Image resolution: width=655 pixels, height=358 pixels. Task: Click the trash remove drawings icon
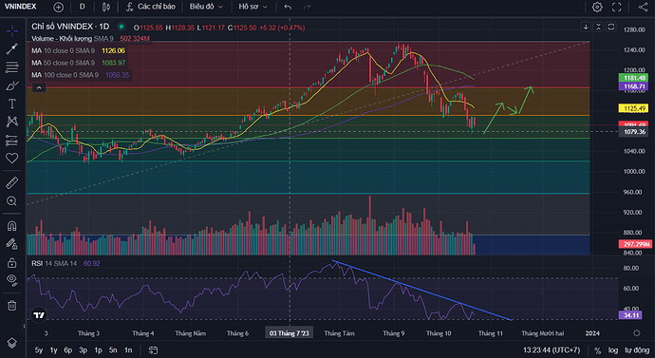tap(12, 306)
